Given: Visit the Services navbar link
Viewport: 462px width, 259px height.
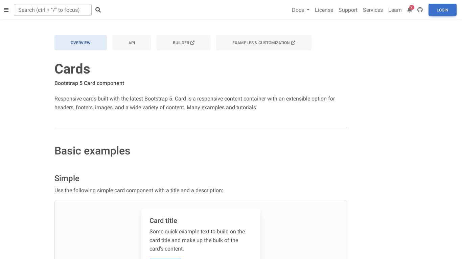Looking at the screenshot, I should [x=373, y=10].
